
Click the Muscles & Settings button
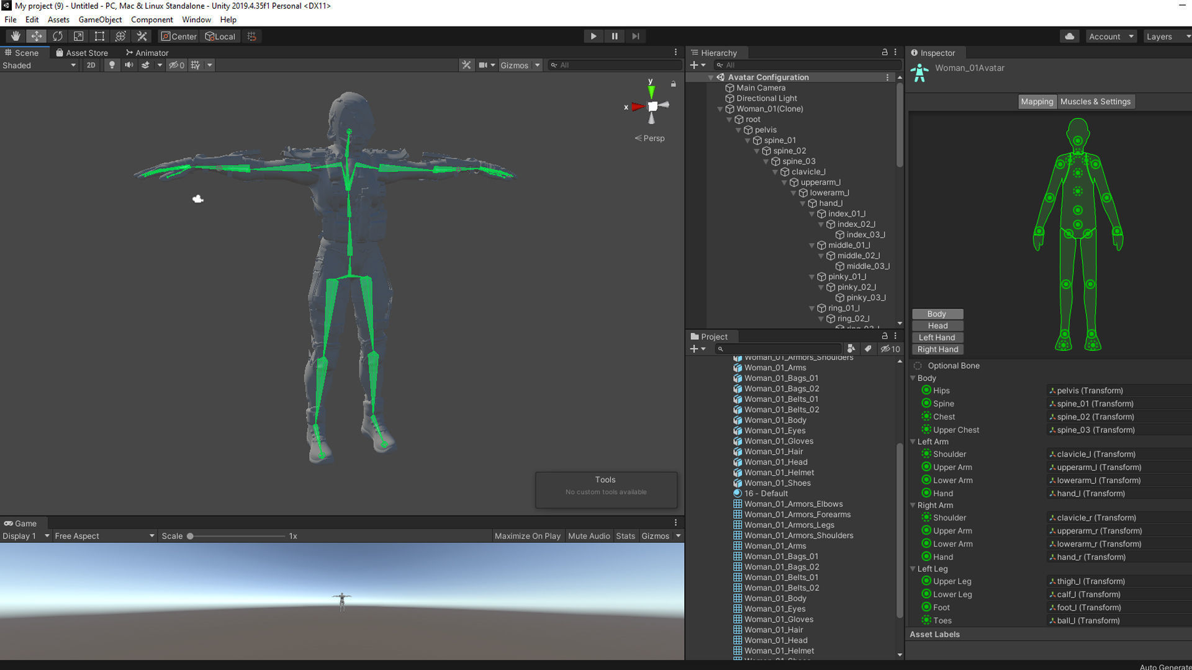pyautogui.click(x=1095, y=102)
